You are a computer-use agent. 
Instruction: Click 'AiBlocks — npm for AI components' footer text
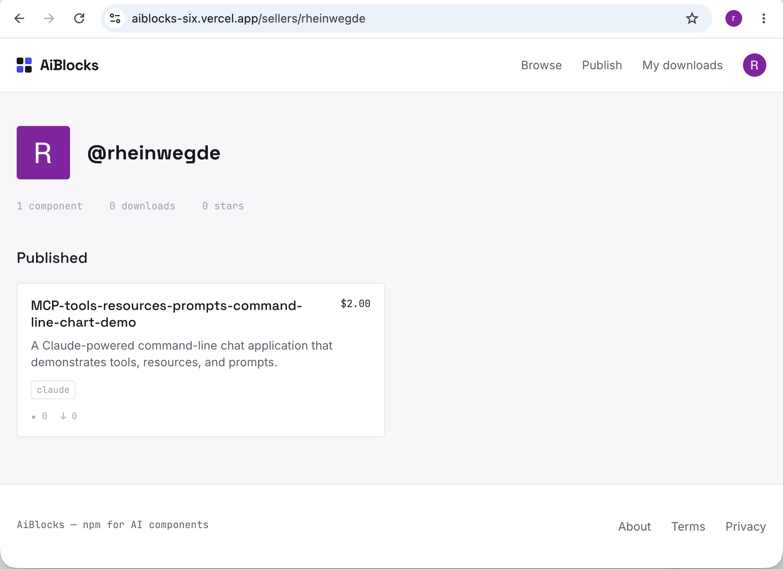113,525
